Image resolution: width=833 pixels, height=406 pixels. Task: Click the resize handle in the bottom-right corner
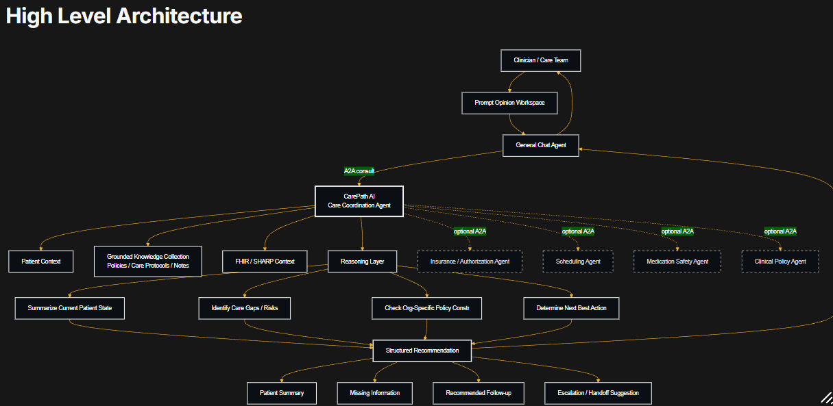[x=825, y=398]
